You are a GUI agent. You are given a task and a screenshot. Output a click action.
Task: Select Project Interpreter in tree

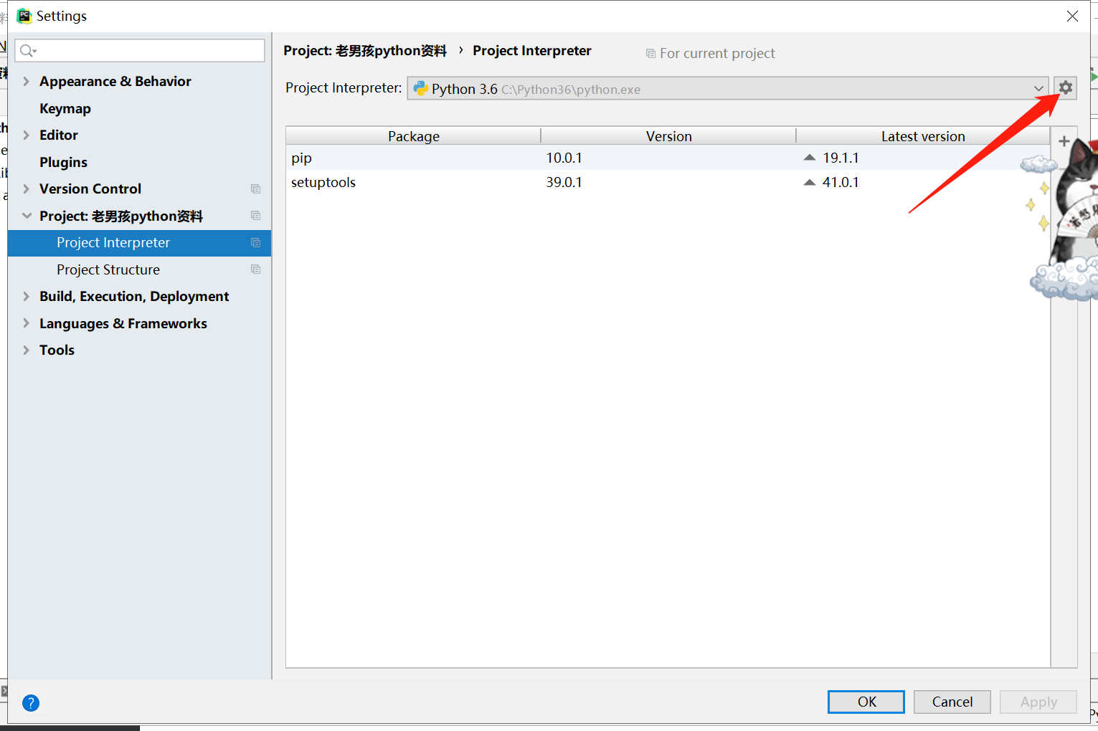[x=139, y=243]
